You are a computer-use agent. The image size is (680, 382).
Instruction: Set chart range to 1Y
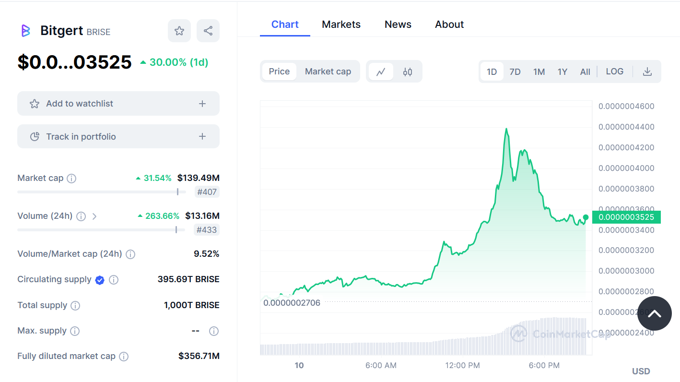[563, 72]
